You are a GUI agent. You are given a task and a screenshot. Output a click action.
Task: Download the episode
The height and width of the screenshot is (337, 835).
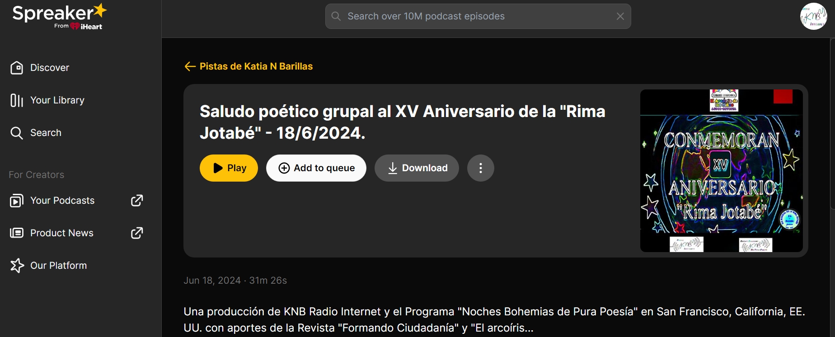[417, 168]
